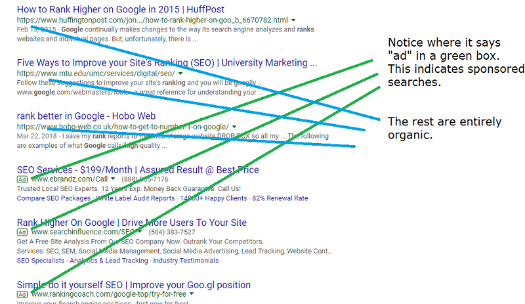Open 'White Label Audit Reports' sitelink
This screenshot has height=304, width=525.
[135, 198]
